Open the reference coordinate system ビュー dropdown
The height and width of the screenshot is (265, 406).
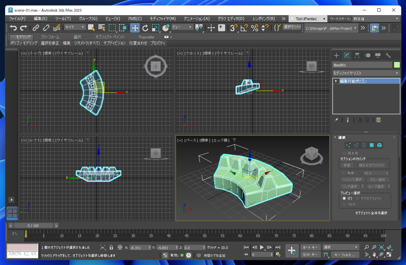pos(182,27)
